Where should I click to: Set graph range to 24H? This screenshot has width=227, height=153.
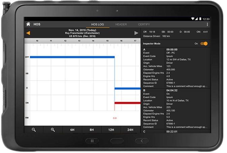(130, 130)
